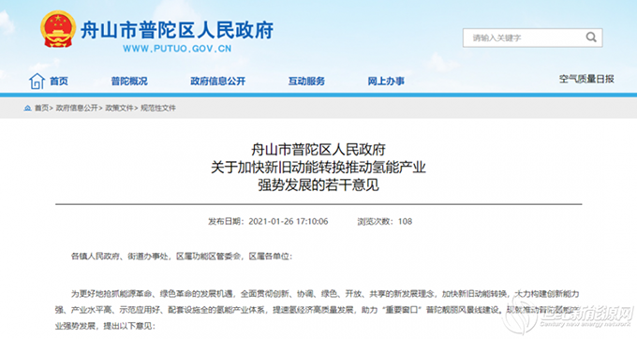Go to 政策文件 in the breadcrumb
Screen dimensions: 637x339
pyautogui.click(x=119, y=108)
